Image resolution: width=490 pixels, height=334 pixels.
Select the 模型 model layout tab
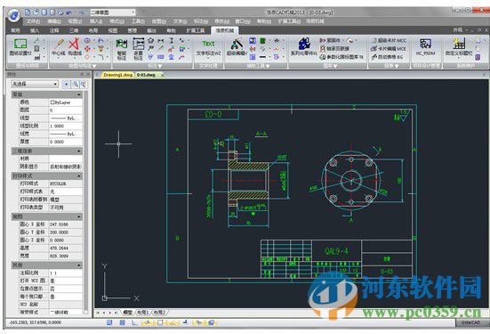point(127,313)
